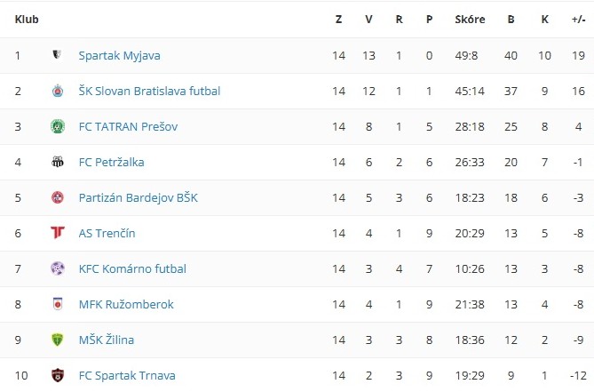Screen dimensions: 594x392
Task: Click the FC Petržalka club crest
Action: click(58, 162)
